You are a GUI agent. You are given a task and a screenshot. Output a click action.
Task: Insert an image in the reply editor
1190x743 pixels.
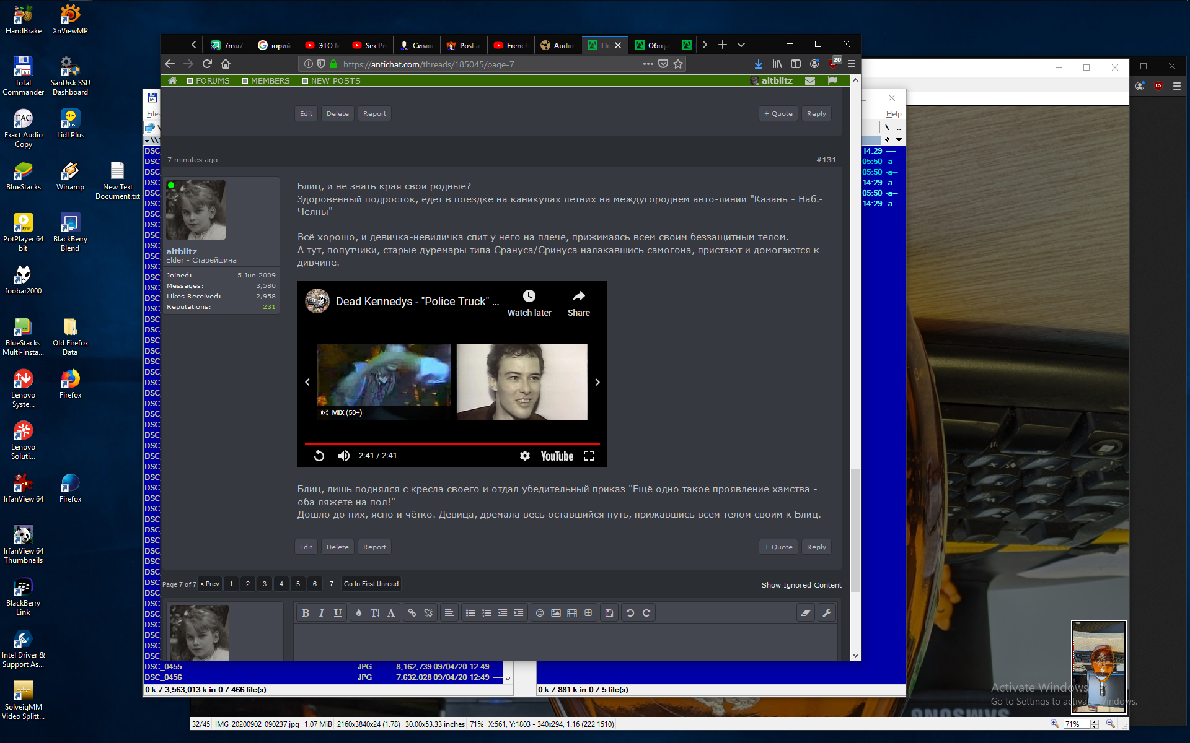coord(556,613)
